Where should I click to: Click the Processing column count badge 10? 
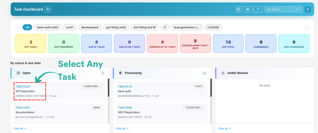pos(204,73)
